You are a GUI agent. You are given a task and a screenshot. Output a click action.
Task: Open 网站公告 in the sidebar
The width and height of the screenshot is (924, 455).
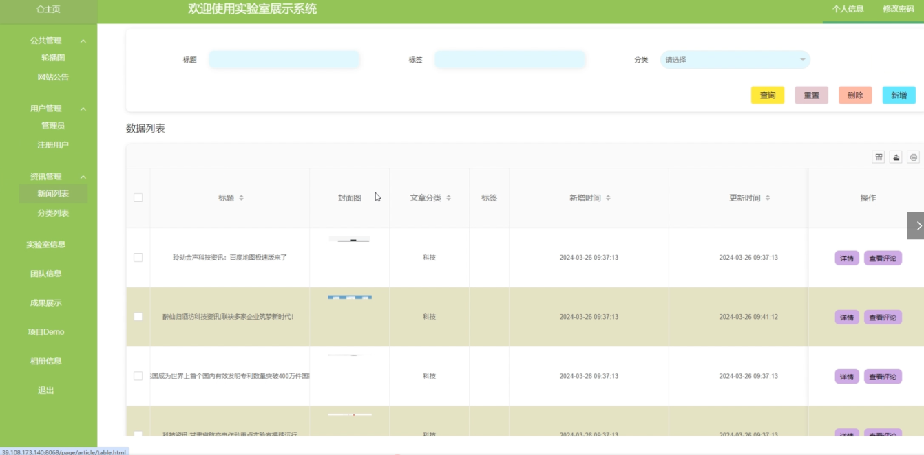(x=53, y=77)
